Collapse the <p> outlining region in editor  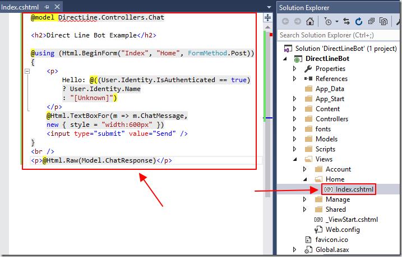click(27, 72)
